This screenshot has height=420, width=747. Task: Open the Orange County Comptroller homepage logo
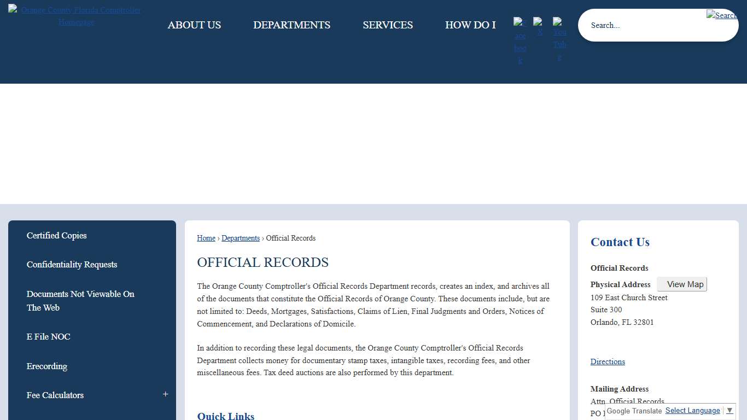point(75,15)
